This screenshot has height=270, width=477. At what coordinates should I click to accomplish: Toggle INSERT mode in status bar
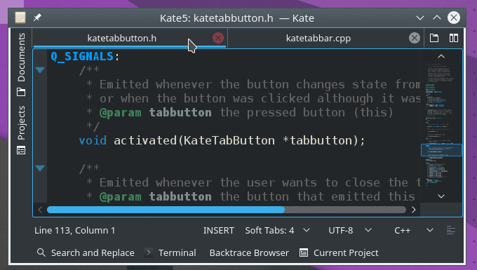pos(218,231)
